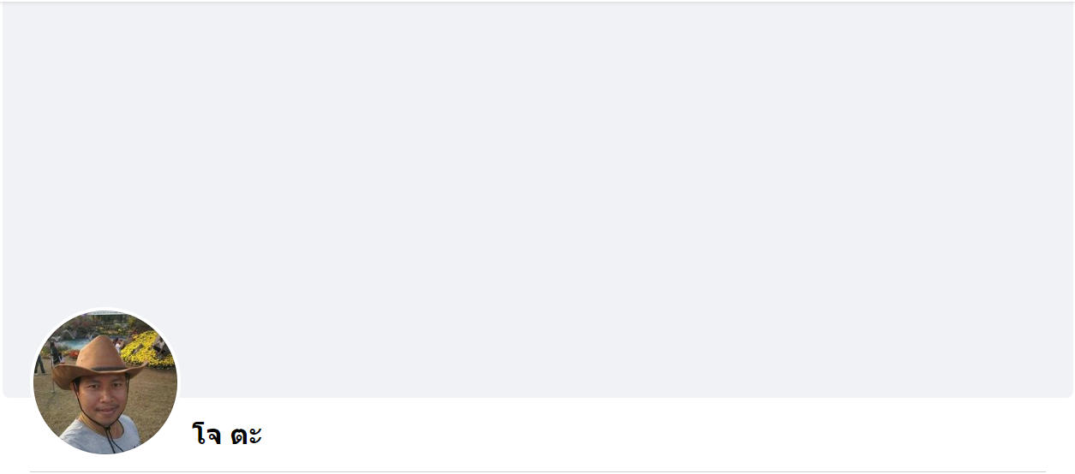Click the divider line below the name
The image size is (1075, 474).
pos(537,471)
